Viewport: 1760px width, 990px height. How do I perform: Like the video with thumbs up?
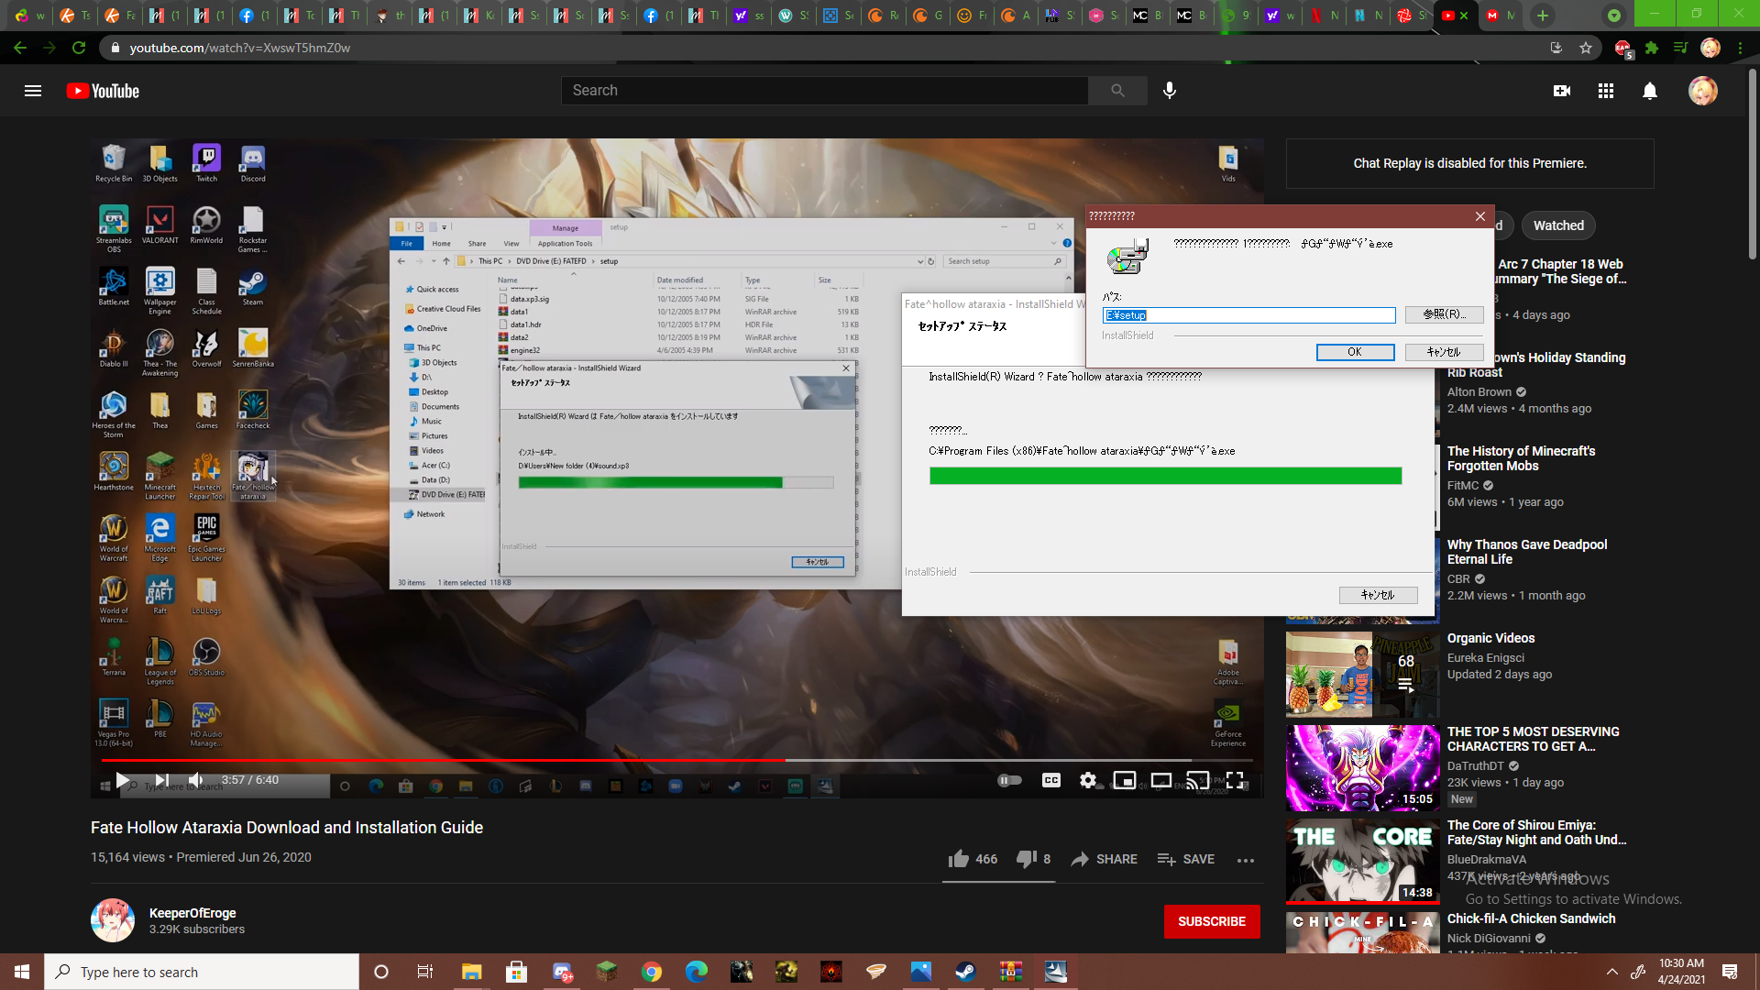pos(959,859)
